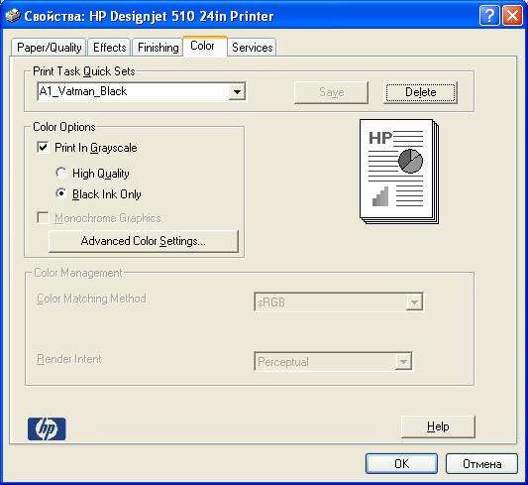Click the printer icon in title bar
Screen dimensions: 528x485
click(x=13, y=16)
